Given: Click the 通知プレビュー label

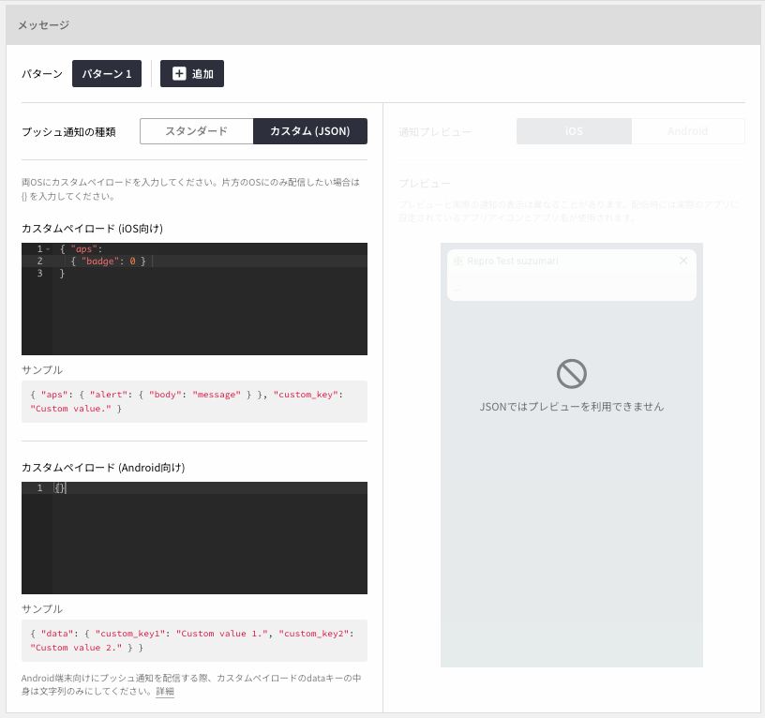Looking at the screenshot, I should point(435,132).
